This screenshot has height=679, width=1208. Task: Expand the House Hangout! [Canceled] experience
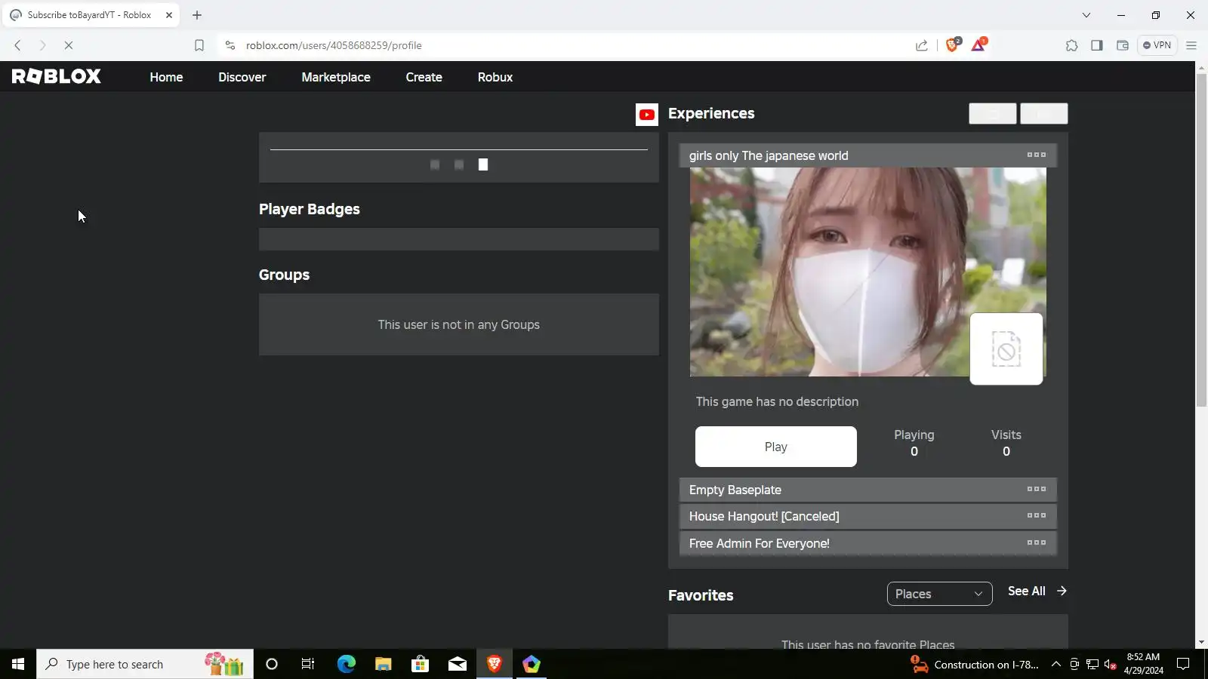coord(868,516)
